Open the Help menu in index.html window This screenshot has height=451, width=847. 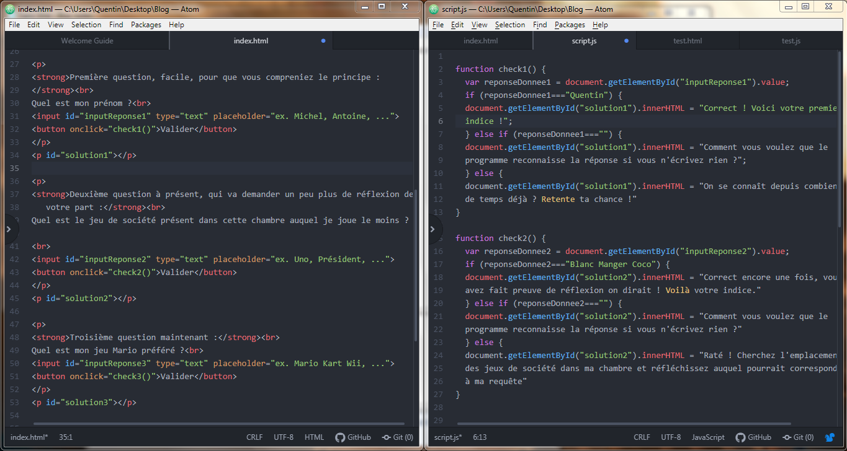click(x=176, y=25)
